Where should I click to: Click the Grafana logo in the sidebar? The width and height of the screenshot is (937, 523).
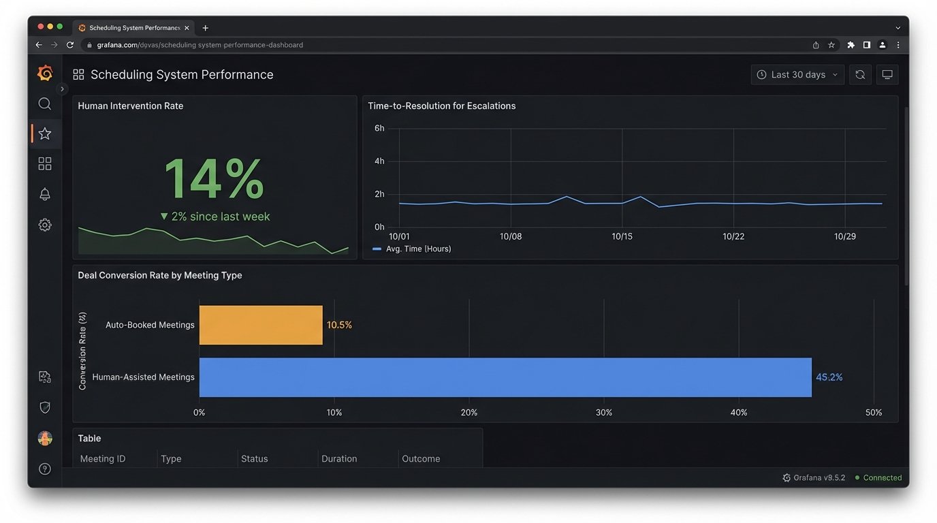[x=44, y=72]
